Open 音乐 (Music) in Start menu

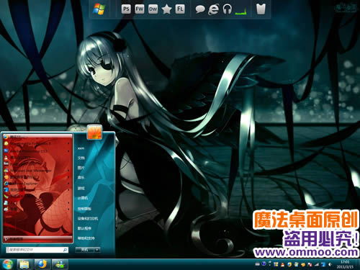[81, 177]
